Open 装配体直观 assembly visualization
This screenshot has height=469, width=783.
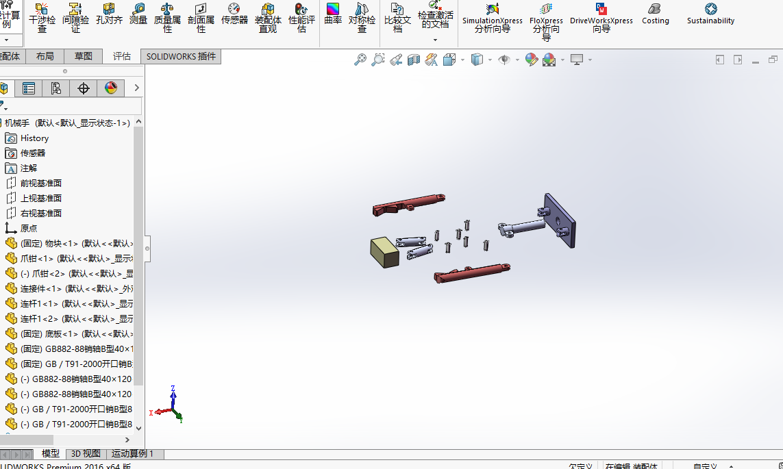point(268,18)
